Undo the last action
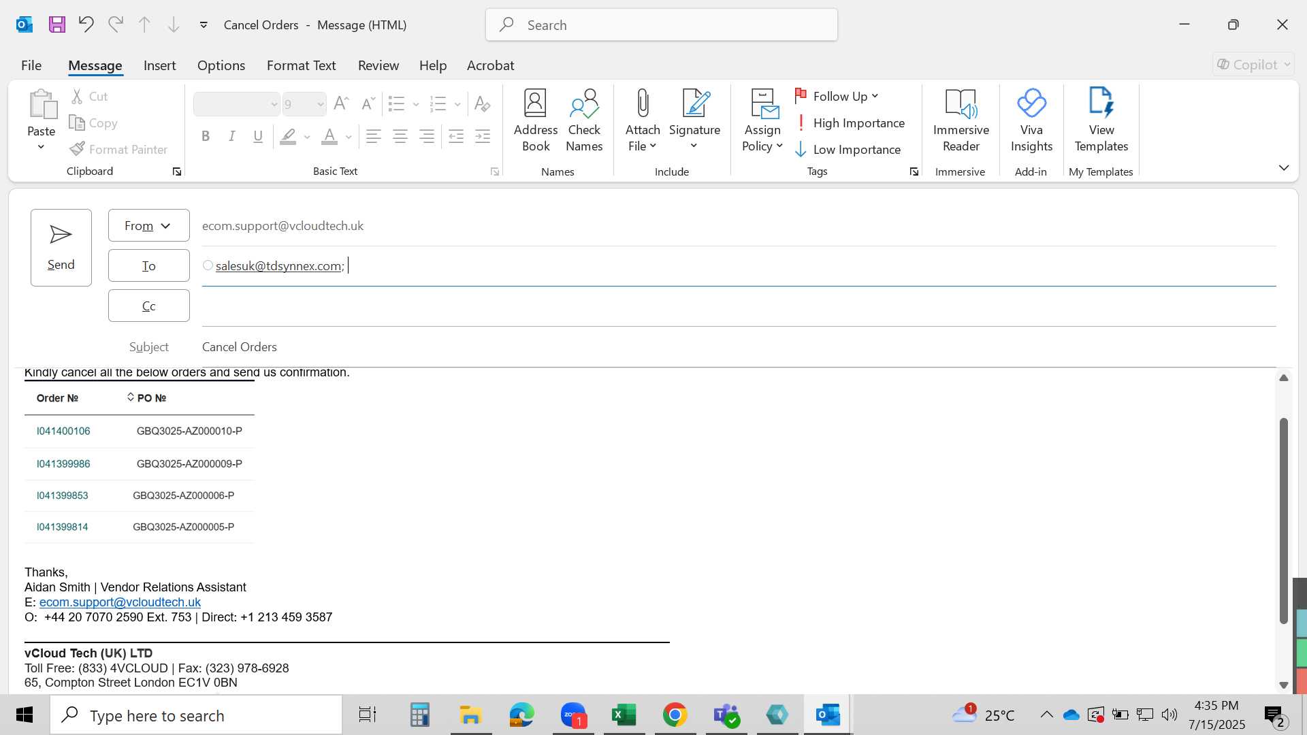Image resolution: width=1307 pixels, height=735 pixels. pyautogui.click(x=86, y=24)
